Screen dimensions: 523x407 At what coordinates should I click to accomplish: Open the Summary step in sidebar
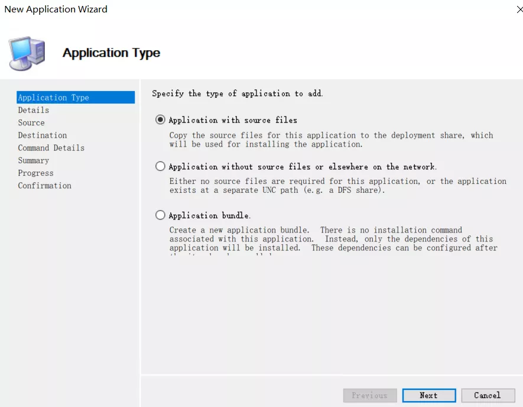(x=34, y=160)
